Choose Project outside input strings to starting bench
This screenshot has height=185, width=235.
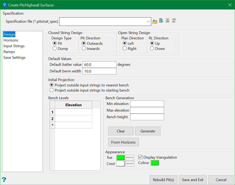pyautogui.click(x=52, y=90)
